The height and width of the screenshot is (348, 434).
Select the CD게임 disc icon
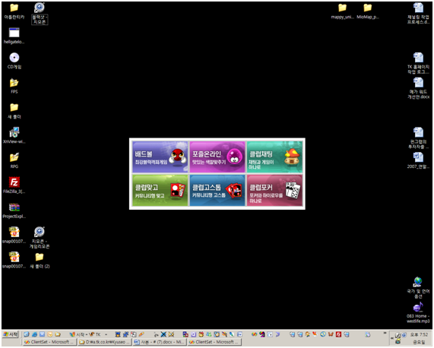coord(14,58)
